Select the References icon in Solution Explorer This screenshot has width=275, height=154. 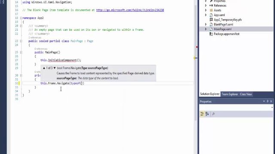211,6
